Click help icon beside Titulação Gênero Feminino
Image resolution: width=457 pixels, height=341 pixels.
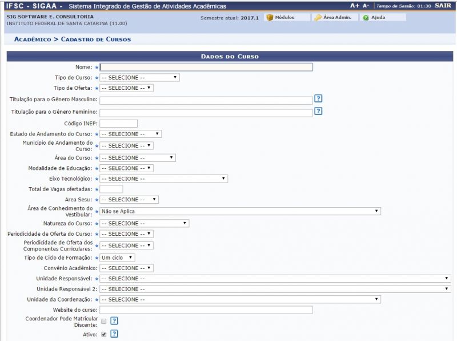pos(318,111)
